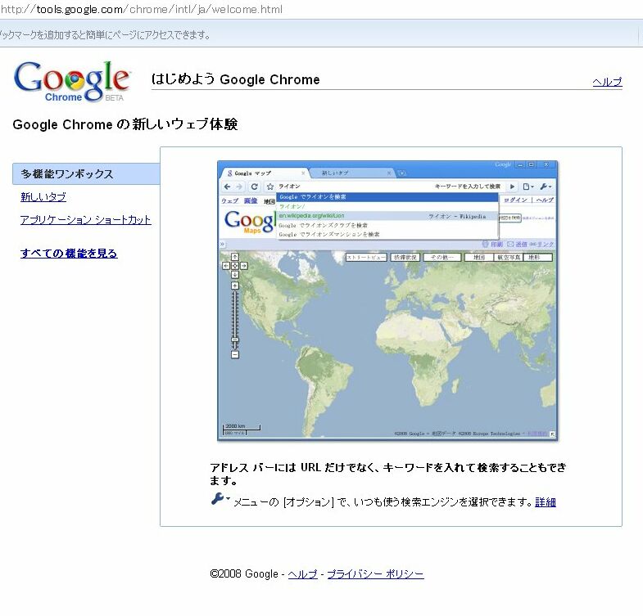Click 画像 link in the preview Google bar

click(x=251, y=200)
